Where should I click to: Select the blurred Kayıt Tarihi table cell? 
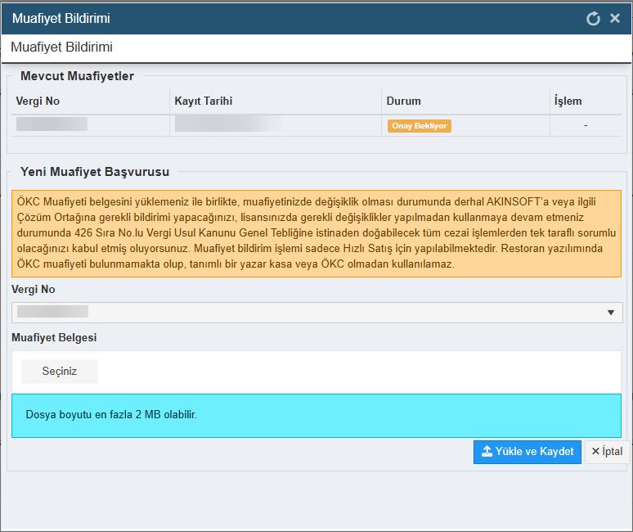(x=229, y=124)
